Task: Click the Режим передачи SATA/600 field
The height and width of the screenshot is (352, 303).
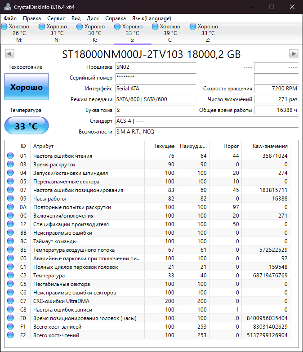Action: (x=156, y=99)
